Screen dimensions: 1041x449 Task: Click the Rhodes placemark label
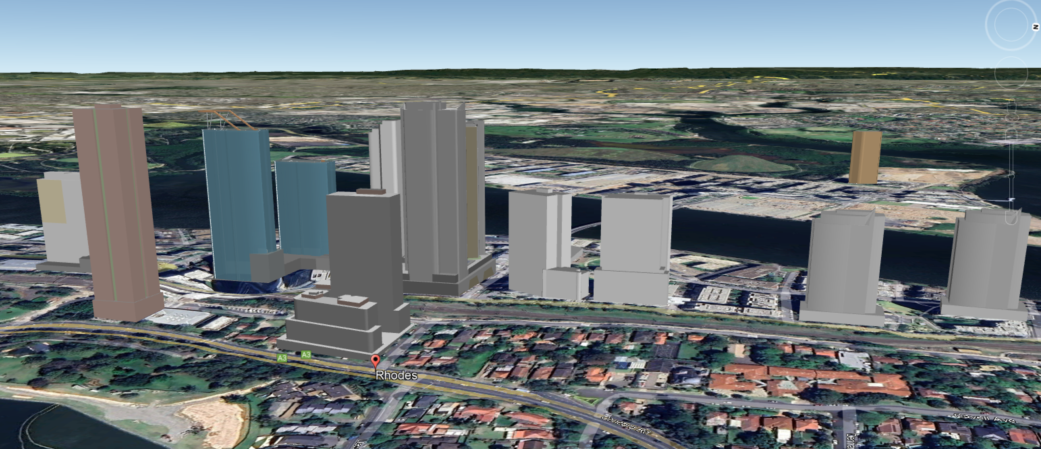[396, 375]
